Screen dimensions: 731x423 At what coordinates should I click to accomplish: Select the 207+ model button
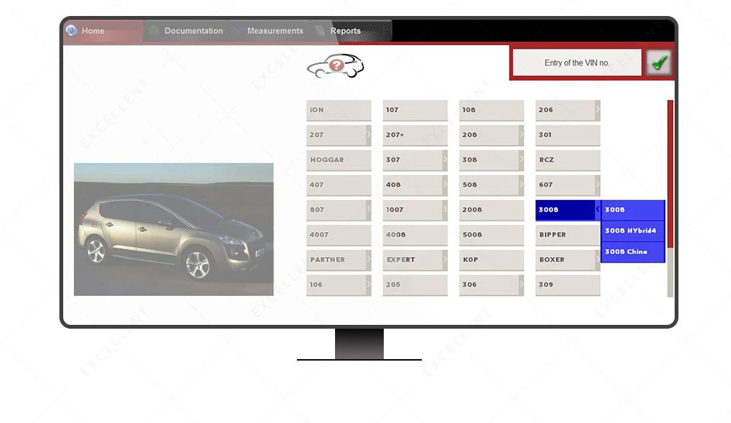click(415, 135)
